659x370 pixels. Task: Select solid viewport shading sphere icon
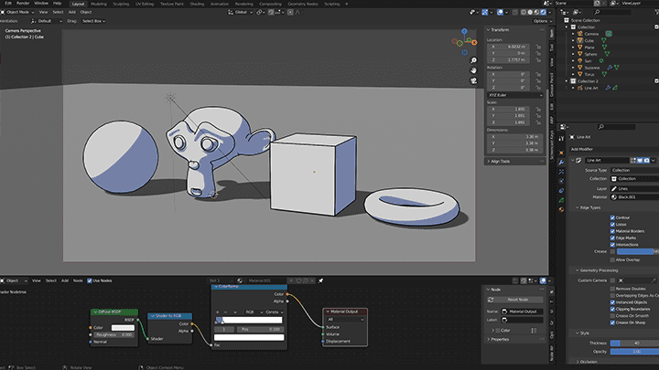(x=530, y=12)
